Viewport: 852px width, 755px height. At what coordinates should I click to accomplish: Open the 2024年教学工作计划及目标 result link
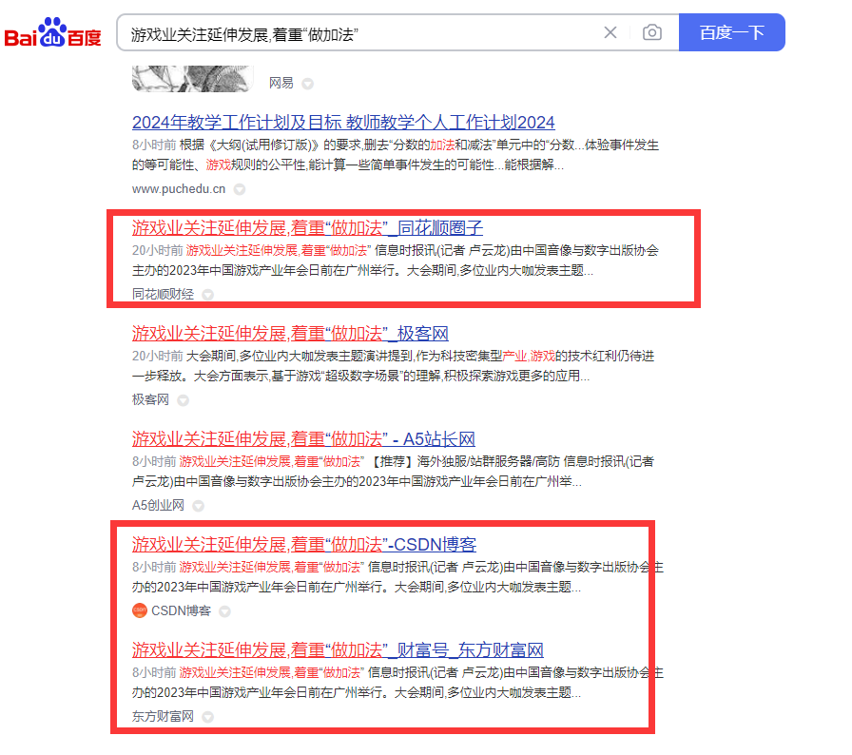(343, 123)
